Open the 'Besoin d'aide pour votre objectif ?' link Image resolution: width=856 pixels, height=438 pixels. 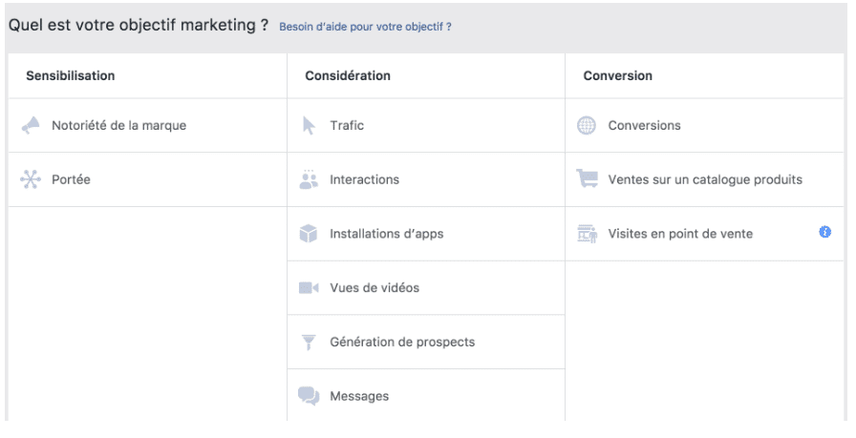click(365, 27)
